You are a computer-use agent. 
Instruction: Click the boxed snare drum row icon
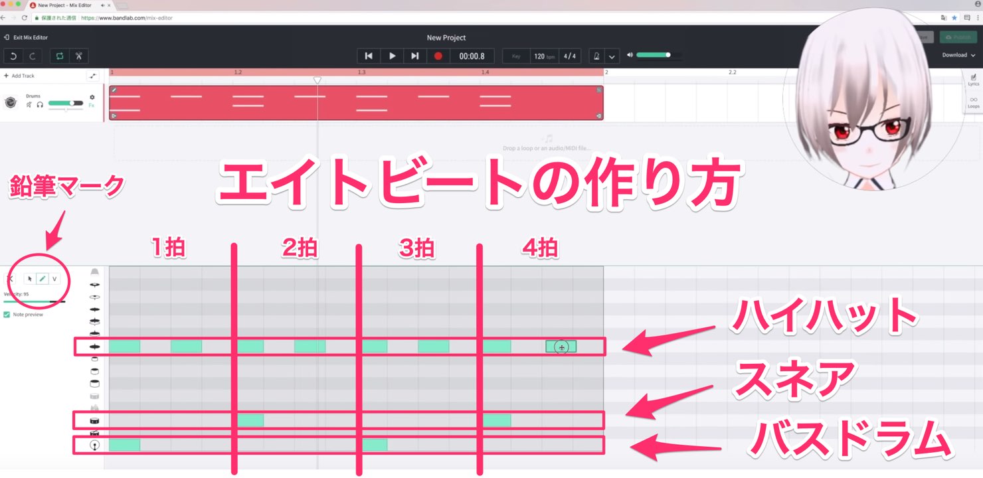click(x=94, y=420)
